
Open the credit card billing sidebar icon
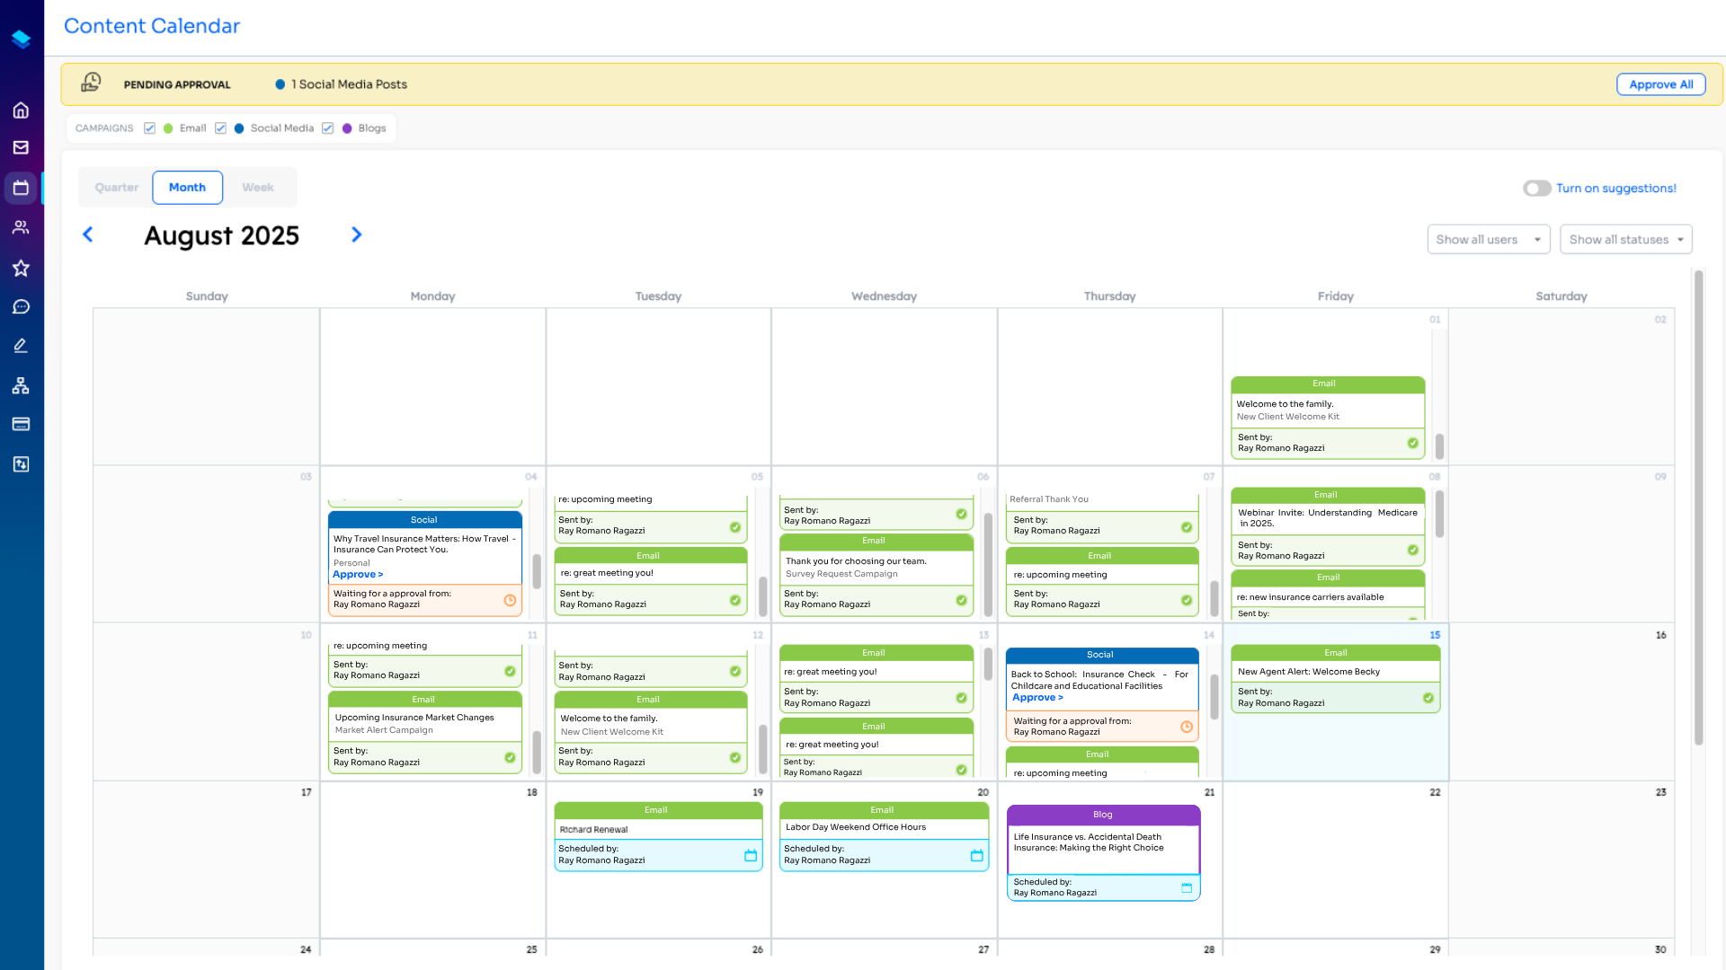(21, 424)
